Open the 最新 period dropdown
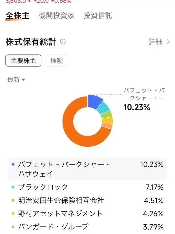Viewport: 175px width, 234px height. click(x=16, y=80)
